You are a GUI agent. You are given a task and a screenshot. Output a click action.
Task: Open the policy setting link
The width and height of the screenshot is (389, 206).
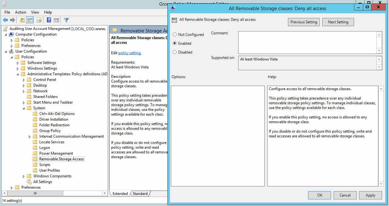click(x=130, y=53)
